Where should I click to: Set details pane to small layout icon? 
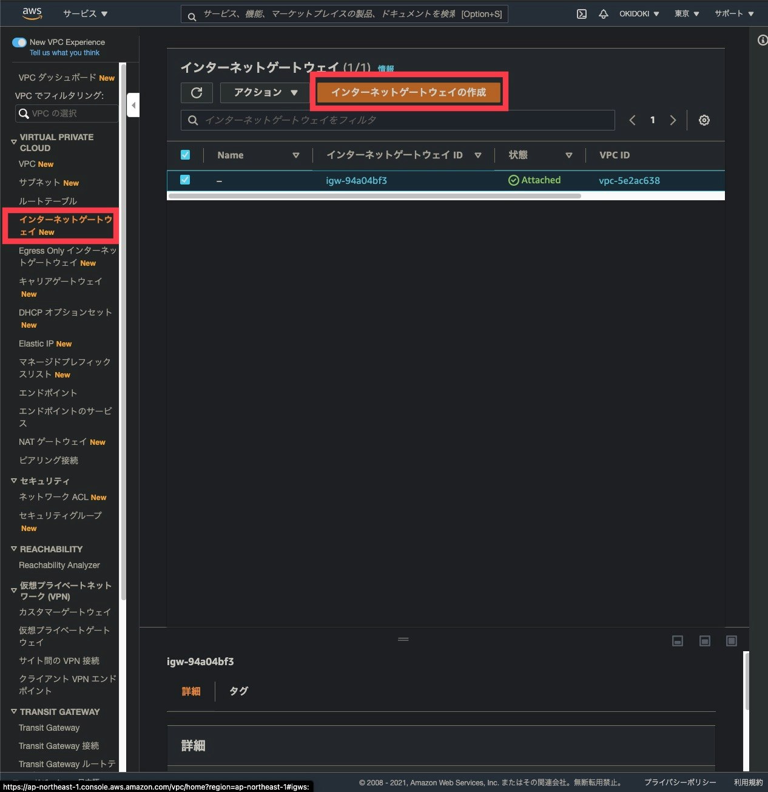[x=678, y=641]
